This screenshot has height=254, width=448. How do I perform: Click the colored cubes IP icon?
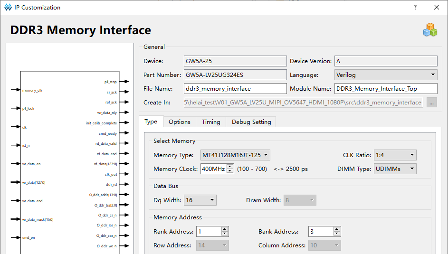430,30
